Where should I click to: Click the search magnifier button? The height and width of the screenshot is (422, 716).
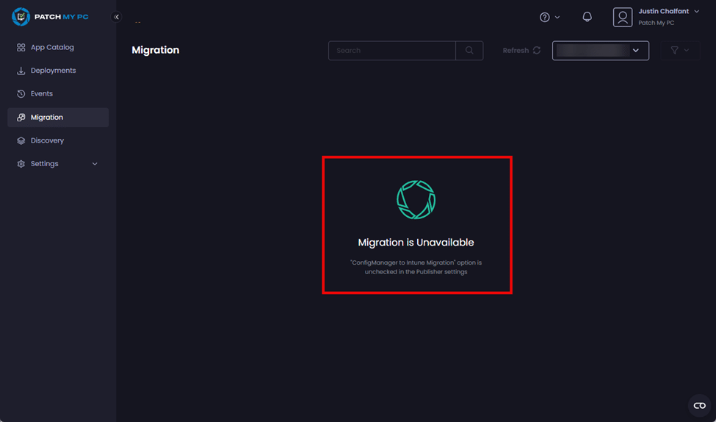pyautogui.click(x=469, y=51)
